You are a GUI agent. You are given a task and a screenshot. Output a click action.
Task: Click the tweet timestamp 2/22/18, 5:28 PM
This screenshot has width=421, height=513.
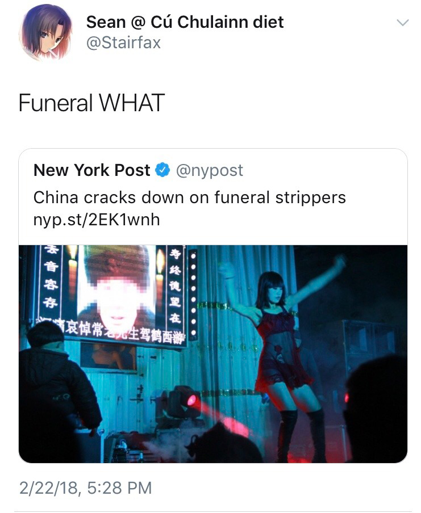point(85,487)
